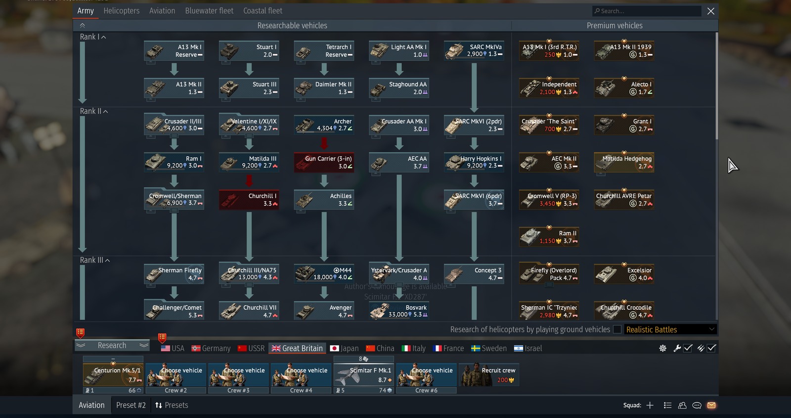
Task: Open the contacts people icon
Action: pyautogui.click(x=682, y=405)
